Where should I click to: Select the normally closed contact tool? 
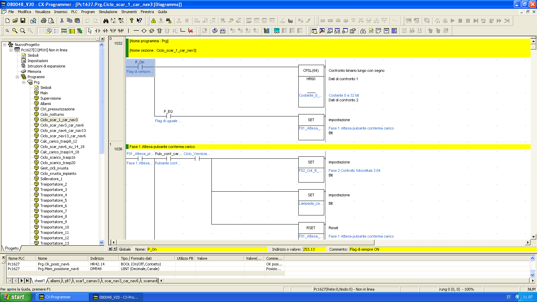(105, 31)
